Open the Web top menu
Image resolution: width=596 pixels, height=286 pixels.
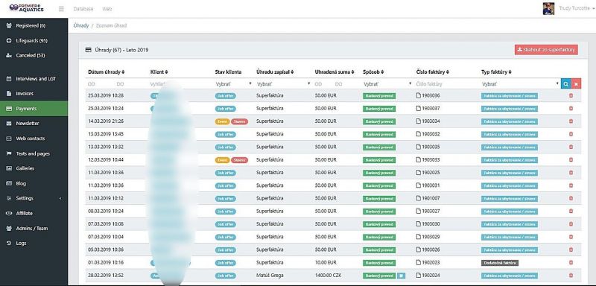[107, 9]
